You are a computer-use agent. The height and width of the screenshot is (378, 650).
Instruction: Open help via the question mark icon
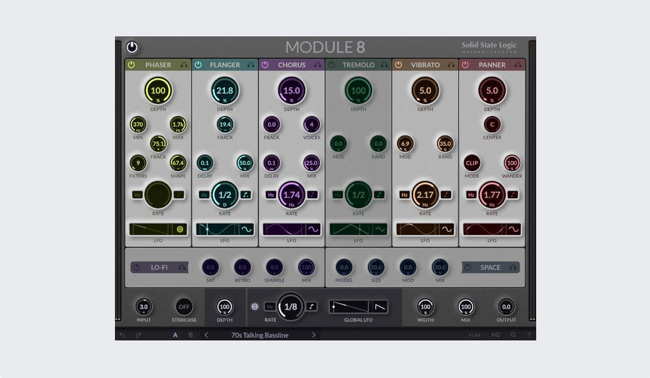click(528, 335)
